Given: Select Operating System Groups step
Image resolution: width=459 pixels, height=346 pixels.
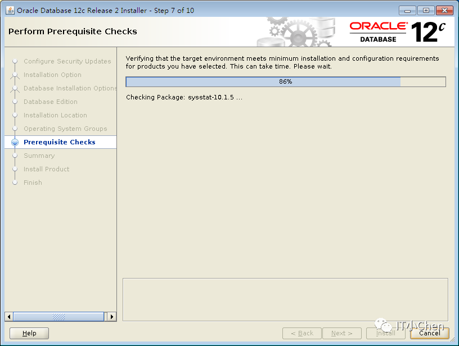Looking at the screenshot, I should click(65, 129).
